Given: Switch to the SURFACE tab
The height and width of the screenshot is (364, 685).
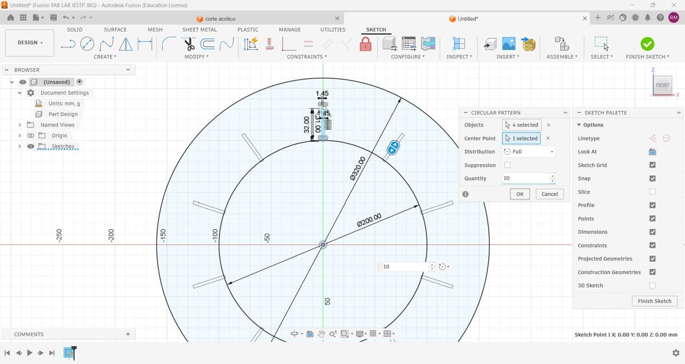Looking at the screenshot, I should pos(116,30).
